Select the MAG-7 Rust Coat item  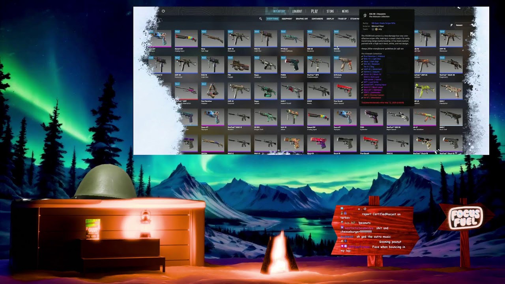[x=451, y=119]
